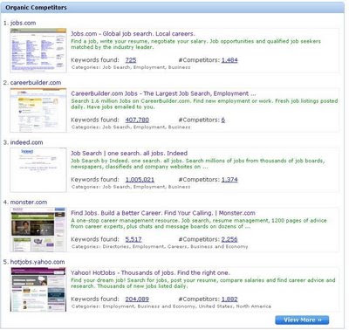
Task: Click monster.com categories 'Directories, Employment, Careers'
Action: [x=160, y=246]
